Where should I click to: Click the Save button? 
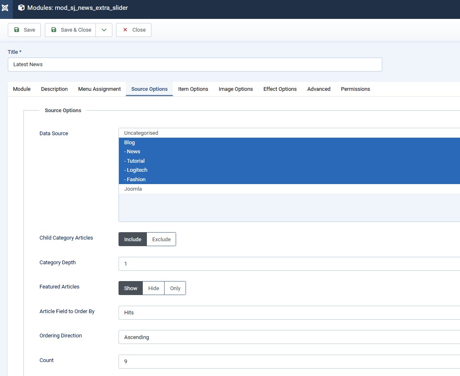tap(24, 30)
